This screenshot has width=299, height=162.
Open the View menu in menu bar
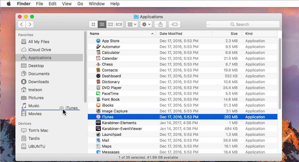67,4
